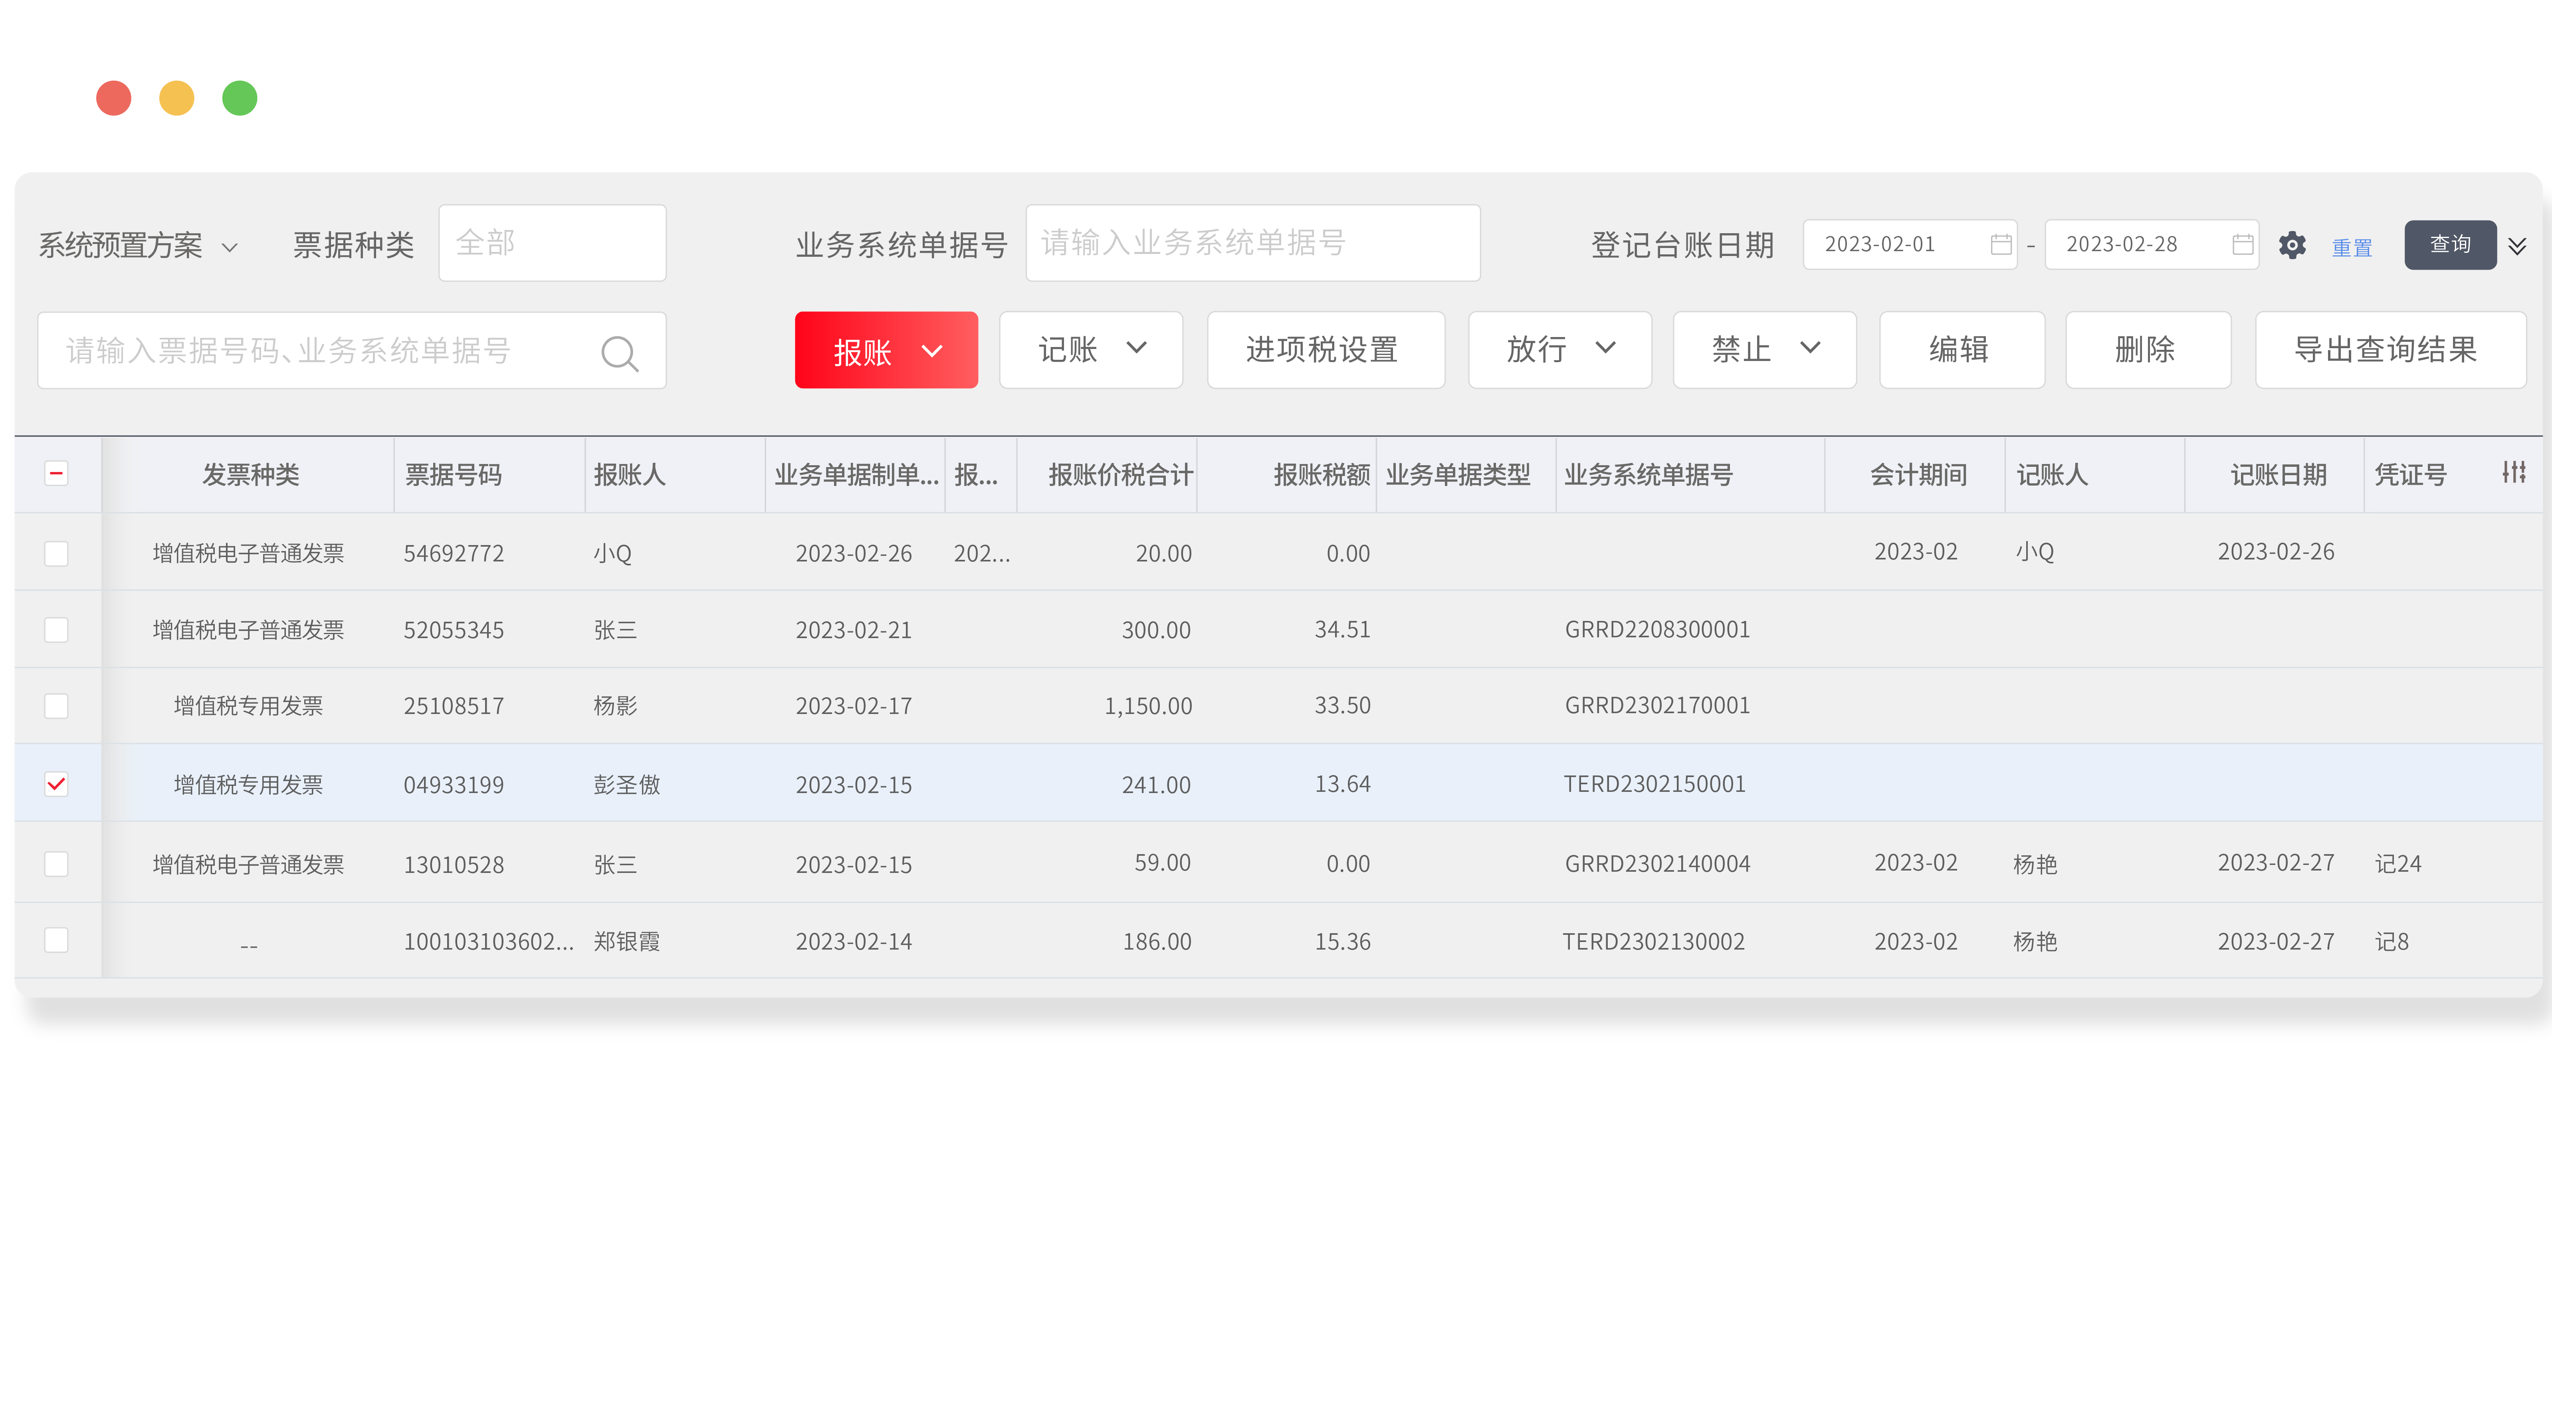Click the yellow window dot
Screen dimensions: 2552x1408
tap(176, 98)
